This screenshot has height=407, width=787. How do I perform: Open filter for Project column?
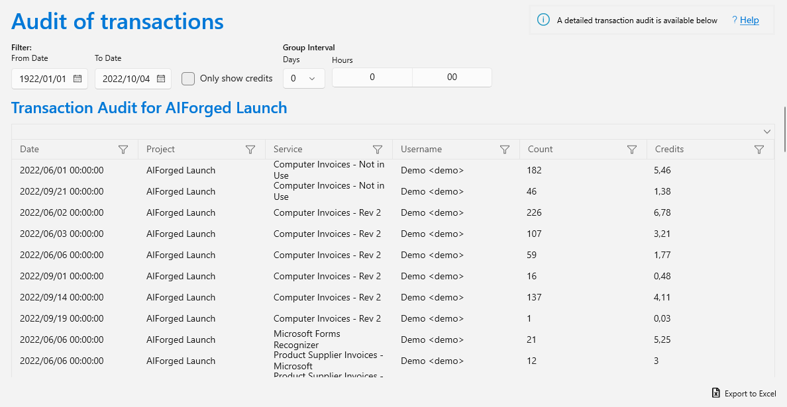(x=250, y=150)
